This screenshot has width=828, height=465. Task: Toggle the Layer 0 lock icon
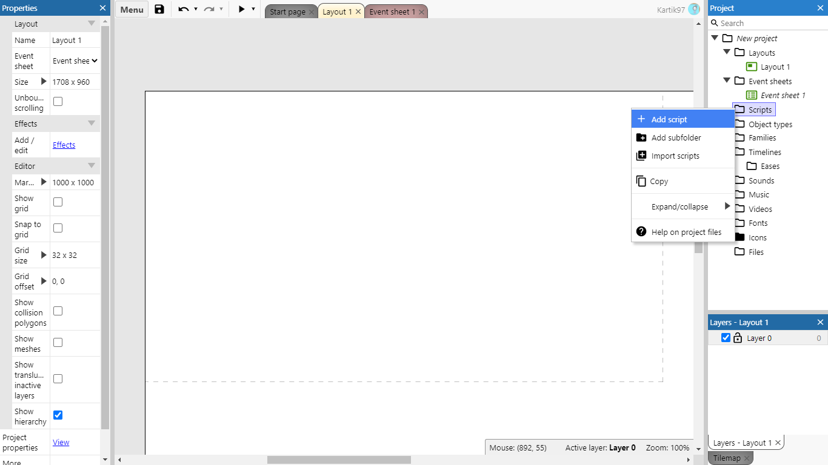738,338
